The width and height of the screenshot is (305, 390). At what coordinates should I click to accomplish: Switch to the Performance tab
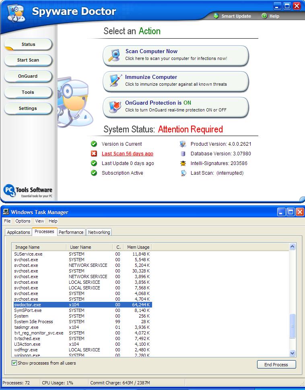71,232
